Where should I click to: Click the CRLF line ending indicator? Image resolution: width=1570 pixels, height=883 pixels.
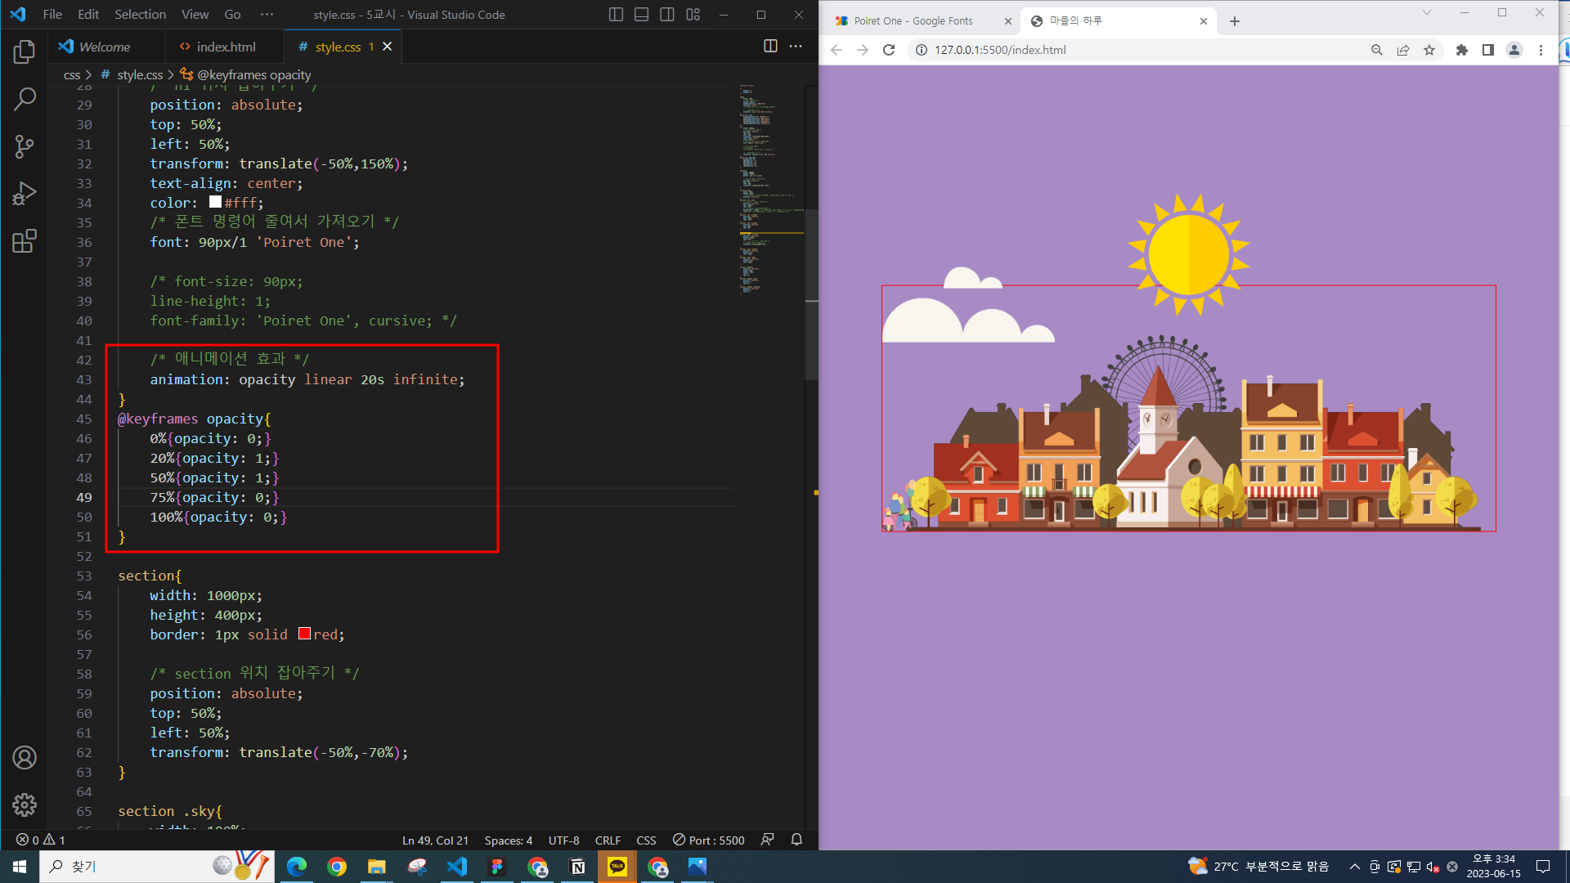(608, 840)
